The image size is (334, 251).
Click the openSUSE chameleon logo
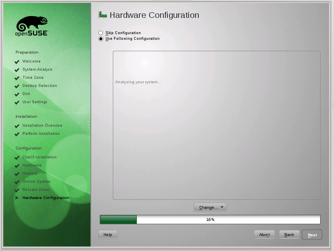(x=32, y=26)
